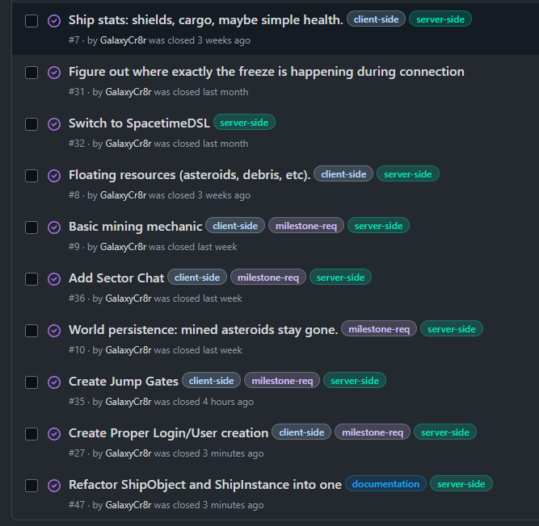Click closed icon beside Floating resources issue
Image resolution: width=539 pixels, height=526 pixels.
point(54,176)
